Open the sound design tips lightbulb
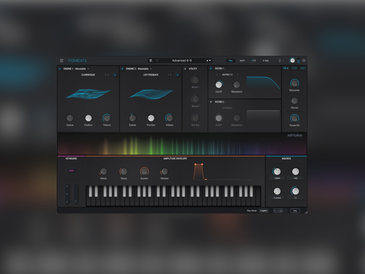Viewport: 365px width, 274px height. 280,60
